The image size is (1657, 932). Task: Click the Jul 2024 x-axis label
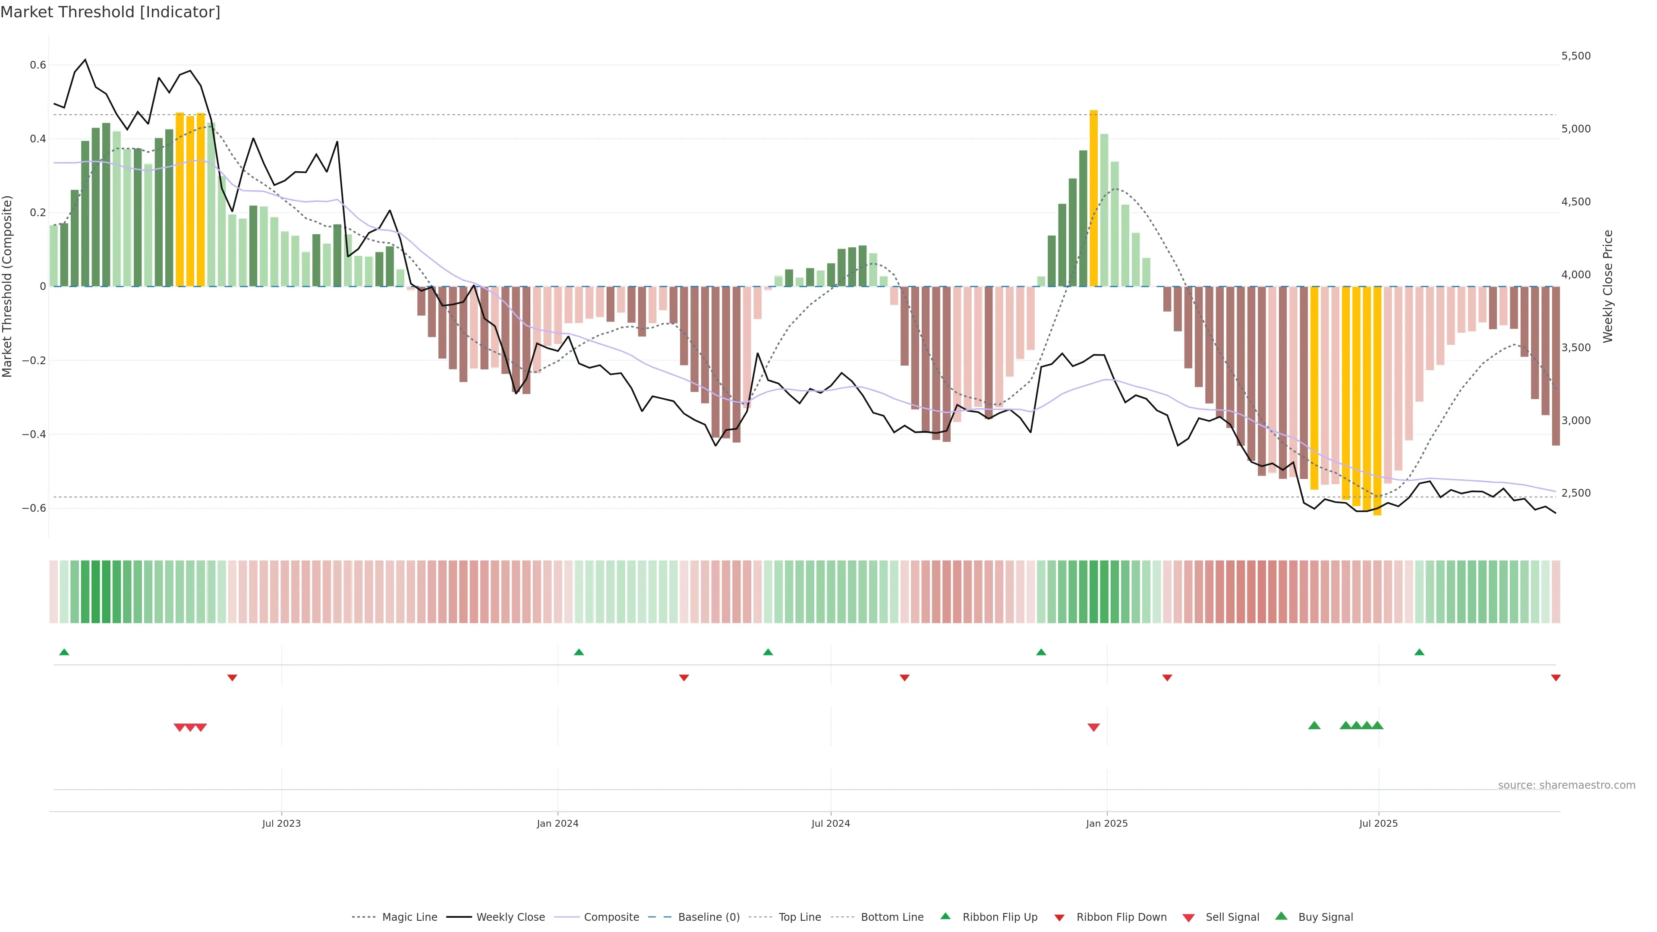pyautogui.click(x=830, y=823)
